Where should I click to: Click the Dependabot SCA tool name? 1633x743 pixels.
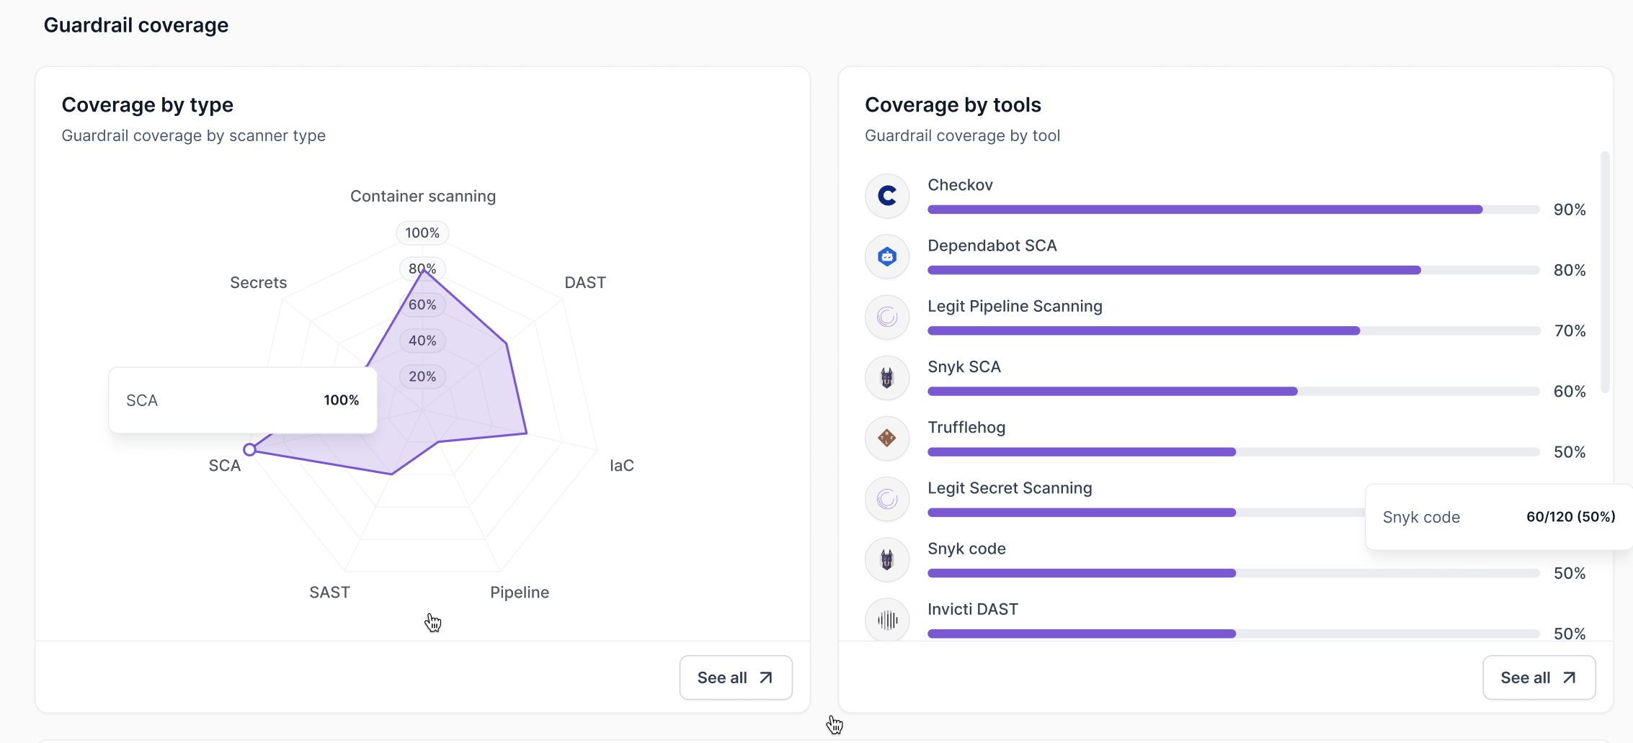point(992,246)
